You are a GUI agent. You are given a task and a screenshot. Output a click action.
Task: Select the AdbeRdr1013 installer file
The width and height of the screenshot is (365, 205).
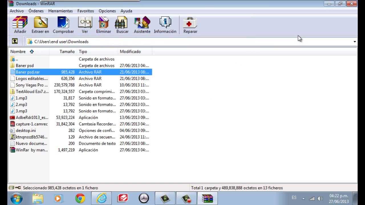pos(80,117)
